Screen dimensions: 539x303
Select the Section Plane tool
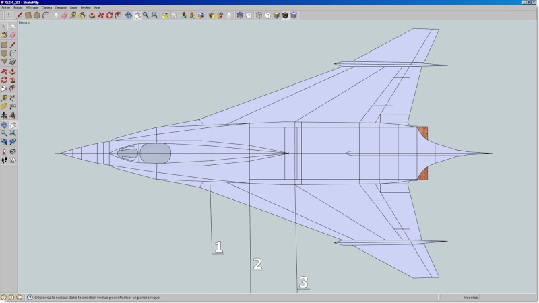(13, 160)
